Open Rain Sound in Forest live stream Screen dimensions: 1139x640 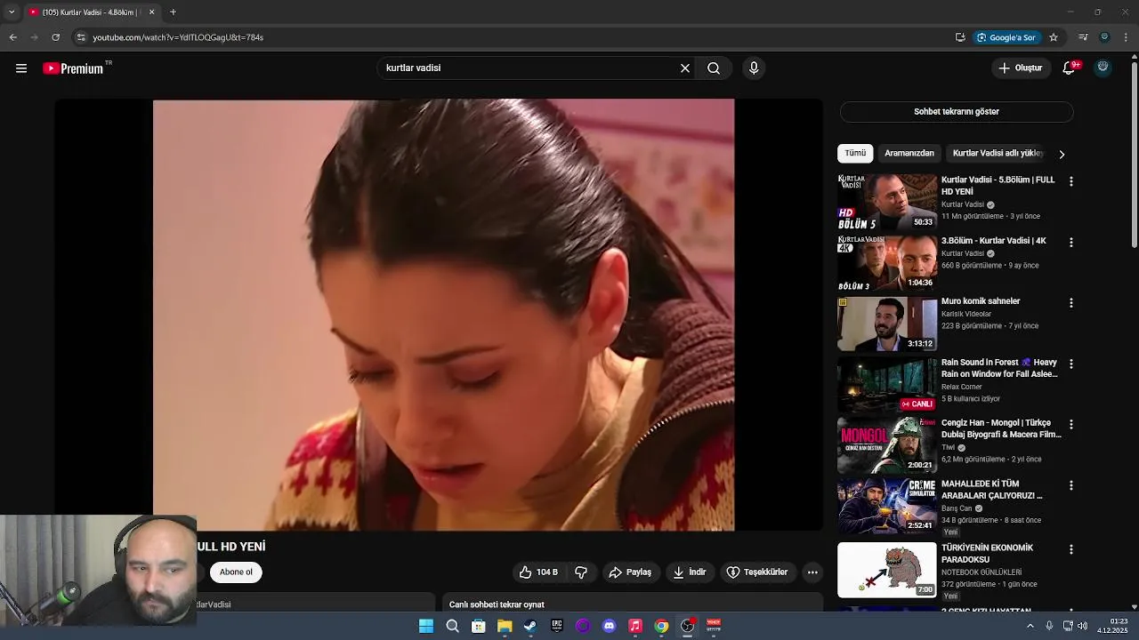click(887, 385)
